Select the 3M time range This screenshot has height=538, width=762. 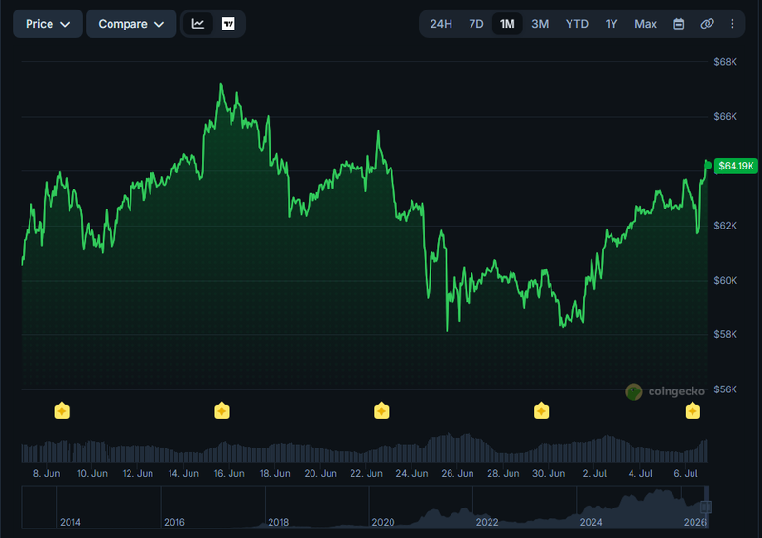(x=540, y=24)
